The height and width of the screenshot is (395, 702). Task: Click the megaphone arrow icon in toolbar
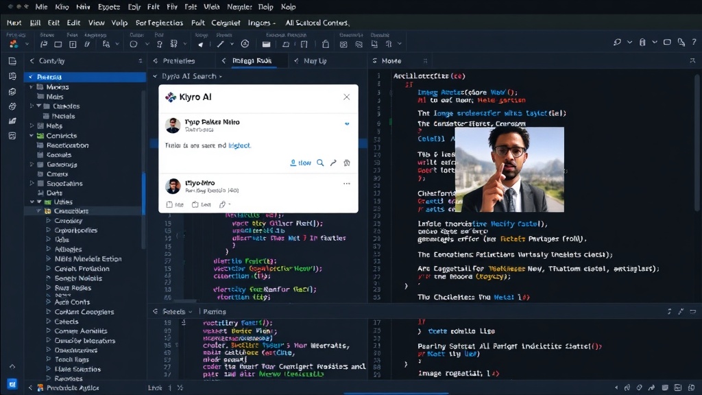pos(201,44)
